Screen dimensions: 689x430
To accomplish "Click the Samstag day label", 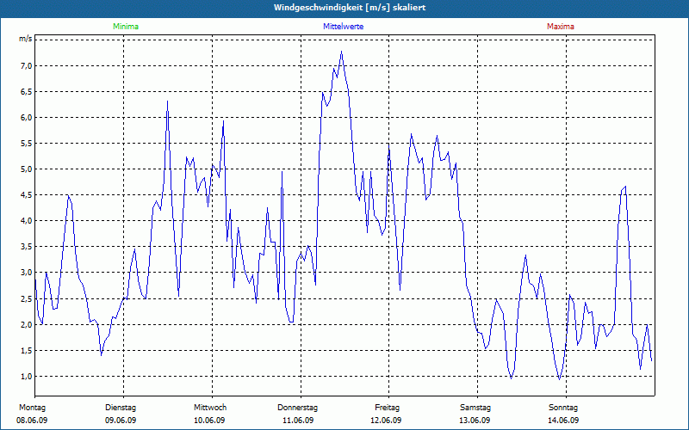I will (475, 408).
